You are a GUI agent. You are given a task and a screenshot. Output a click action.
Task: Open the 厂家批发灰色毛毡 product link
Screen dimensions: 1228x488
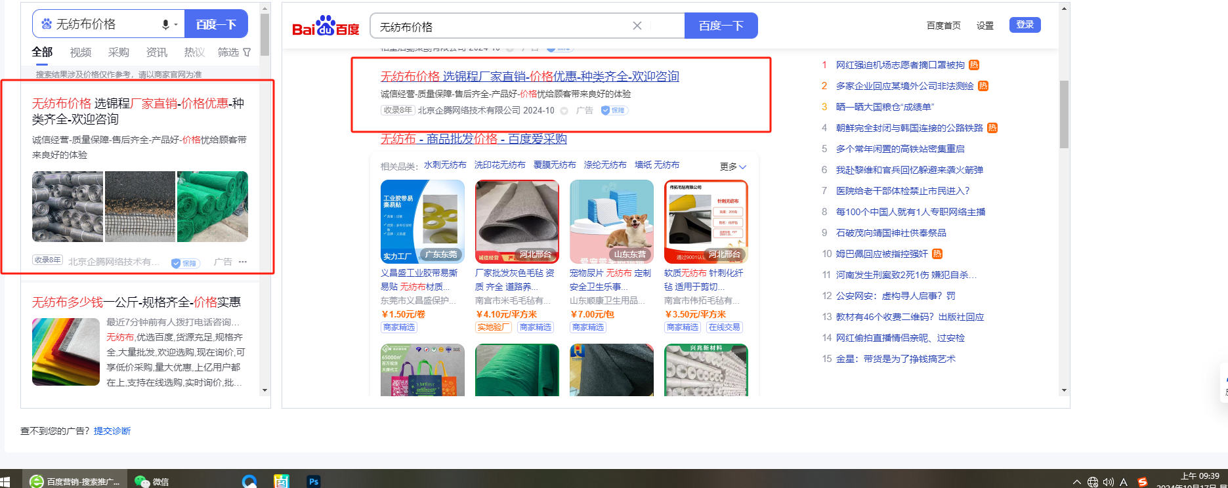[x=515, y=279]
